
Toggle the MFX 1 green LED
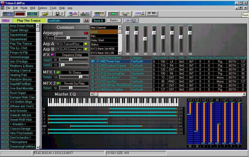58,72
